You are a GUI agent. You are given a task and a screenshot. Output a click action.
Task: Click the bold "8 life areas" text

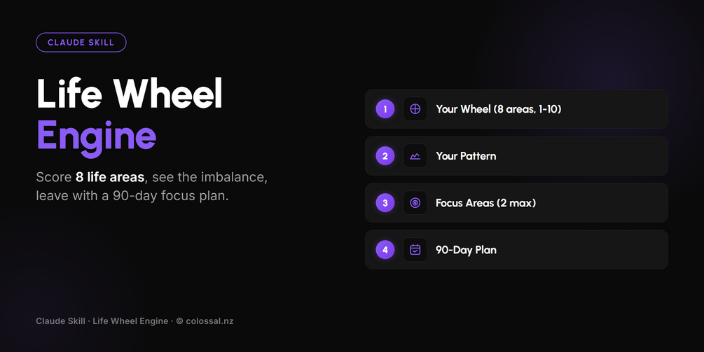pyautogui.click(x=110, y=177)
